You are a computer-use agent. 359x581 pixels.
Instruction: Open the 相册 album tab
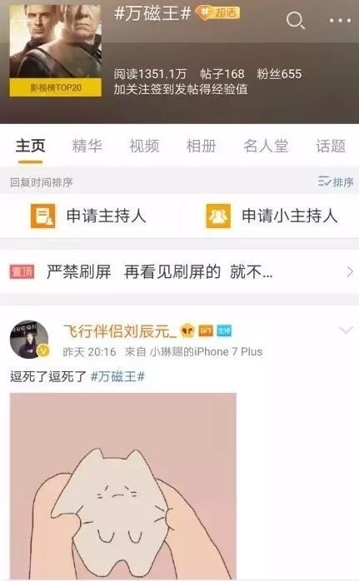pyautogui.click(x=201, y=146)
